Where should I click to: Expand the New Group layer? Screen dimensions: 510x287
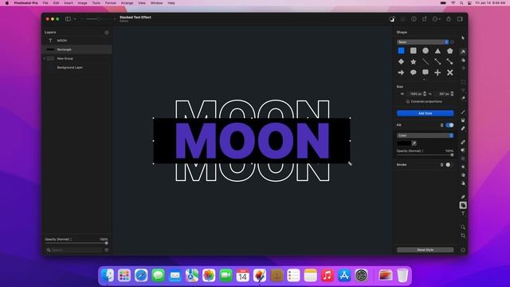pos(45,58)
